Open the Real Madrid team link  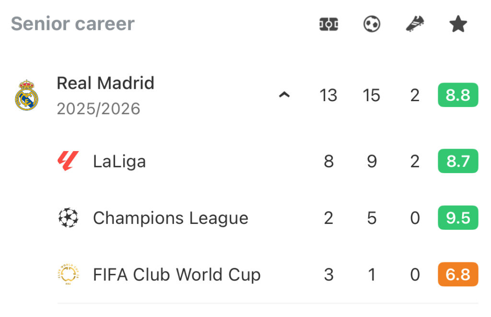click(105, 83)
